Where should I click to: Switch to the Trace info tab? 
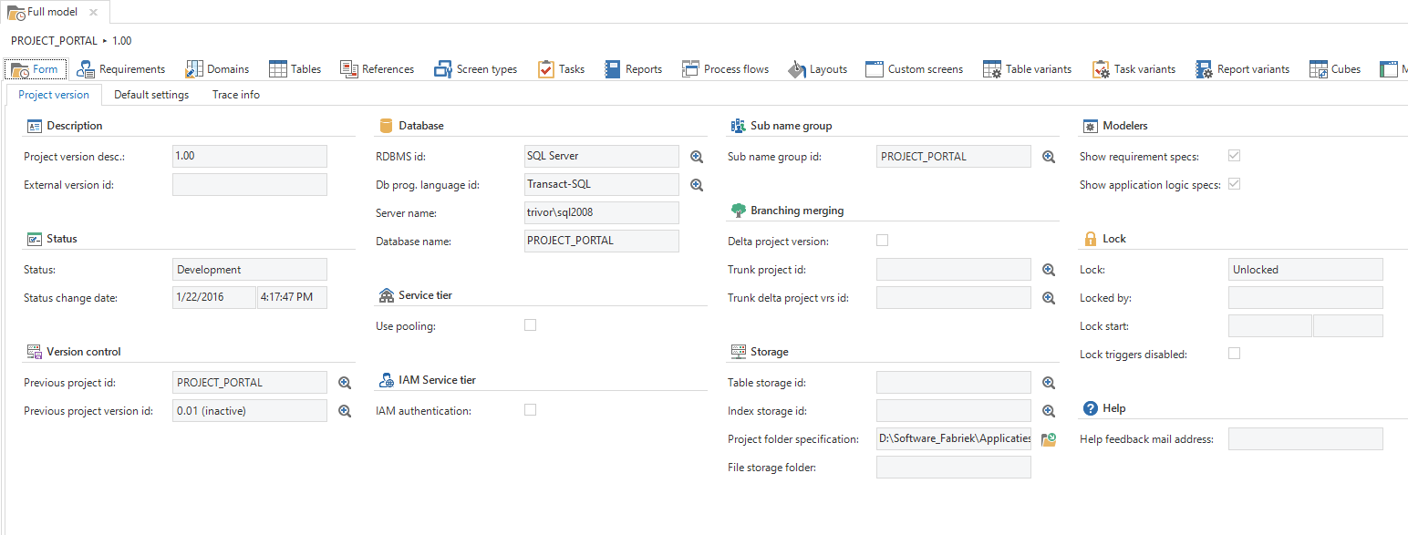pyautogui.click(x=236, y=95)
